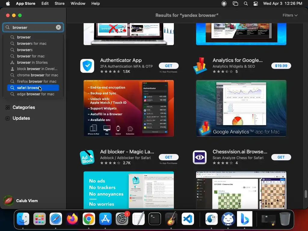Open the Chessvision.ai Browse... title link
The height and width of the screenshot is (231, 308).
pos(240,152)
